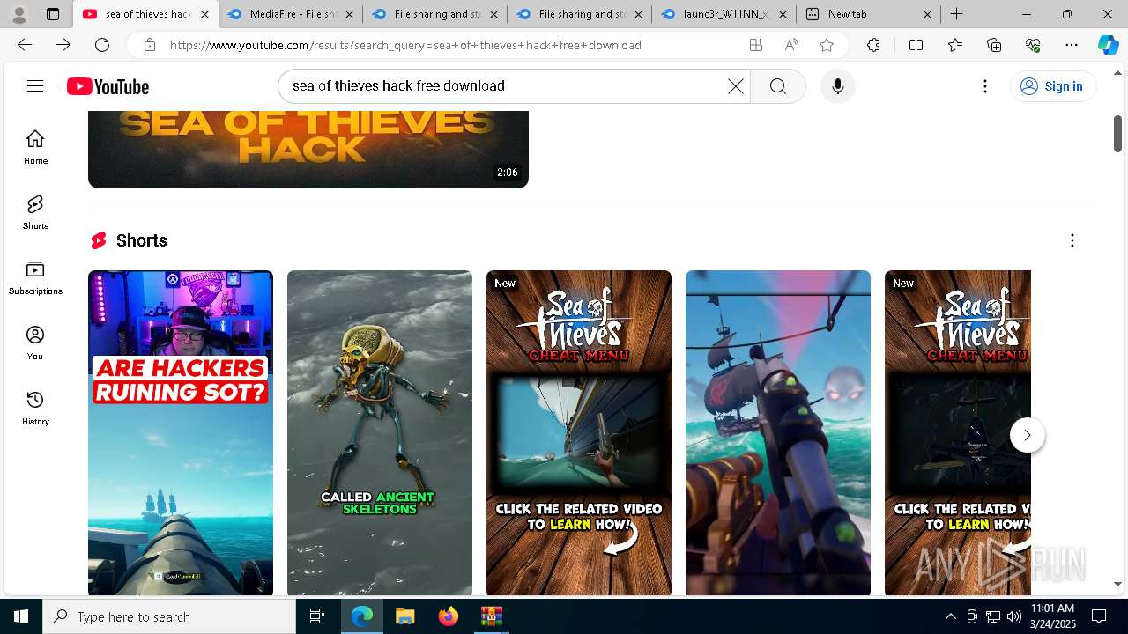Open YouTube settings three-dot menu
Screen dimensions: 1128x634
point(985,85)
